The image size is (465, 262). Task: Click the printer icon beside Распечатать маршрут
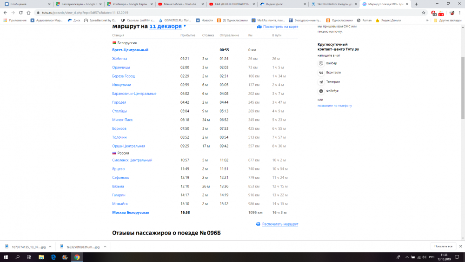[x=258, y=224]
